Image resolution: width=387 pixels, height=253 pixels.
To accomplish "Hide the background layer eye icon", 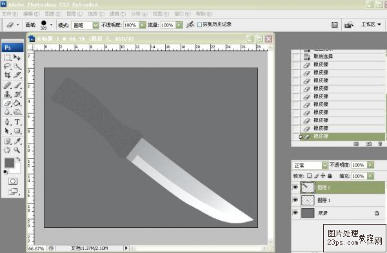I will click(295, 213).
